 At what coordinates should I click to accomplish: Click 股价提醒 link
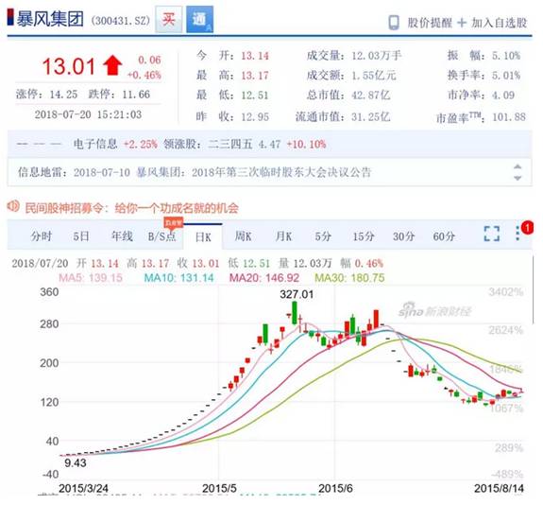[430, 23]
